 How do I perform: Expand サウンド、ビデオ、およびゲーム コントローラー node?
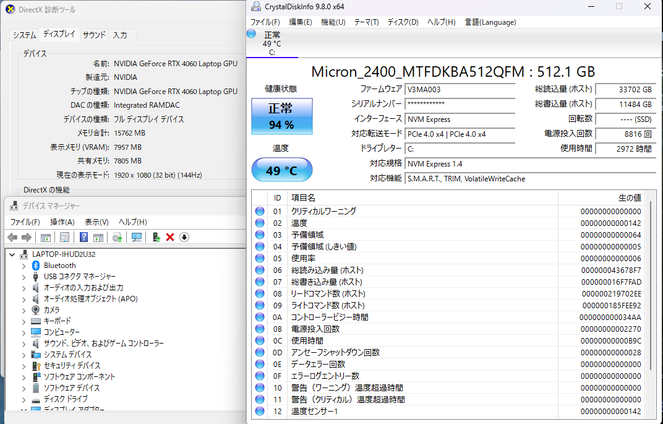click(24, 344)
